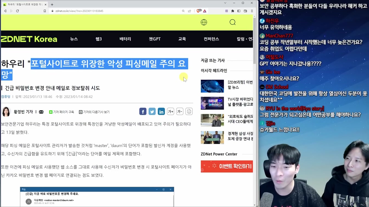Open the extensions puzzle icon

233,11
